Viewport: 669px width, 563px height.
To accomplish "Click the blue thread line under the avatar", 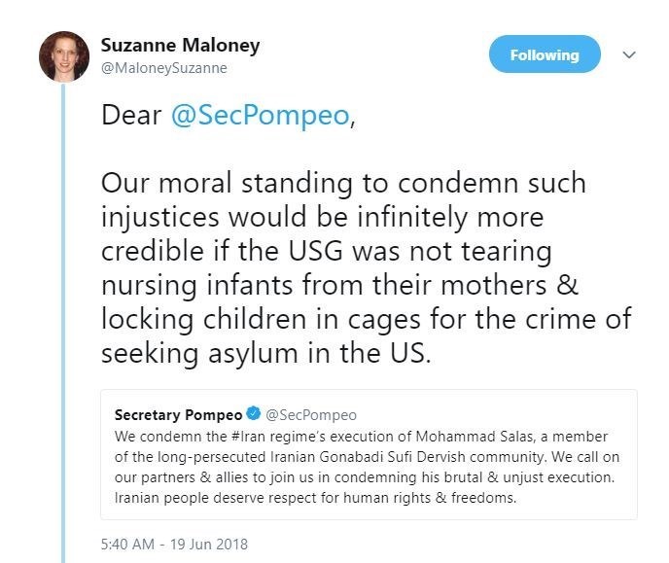I will [x=64, y=292].
